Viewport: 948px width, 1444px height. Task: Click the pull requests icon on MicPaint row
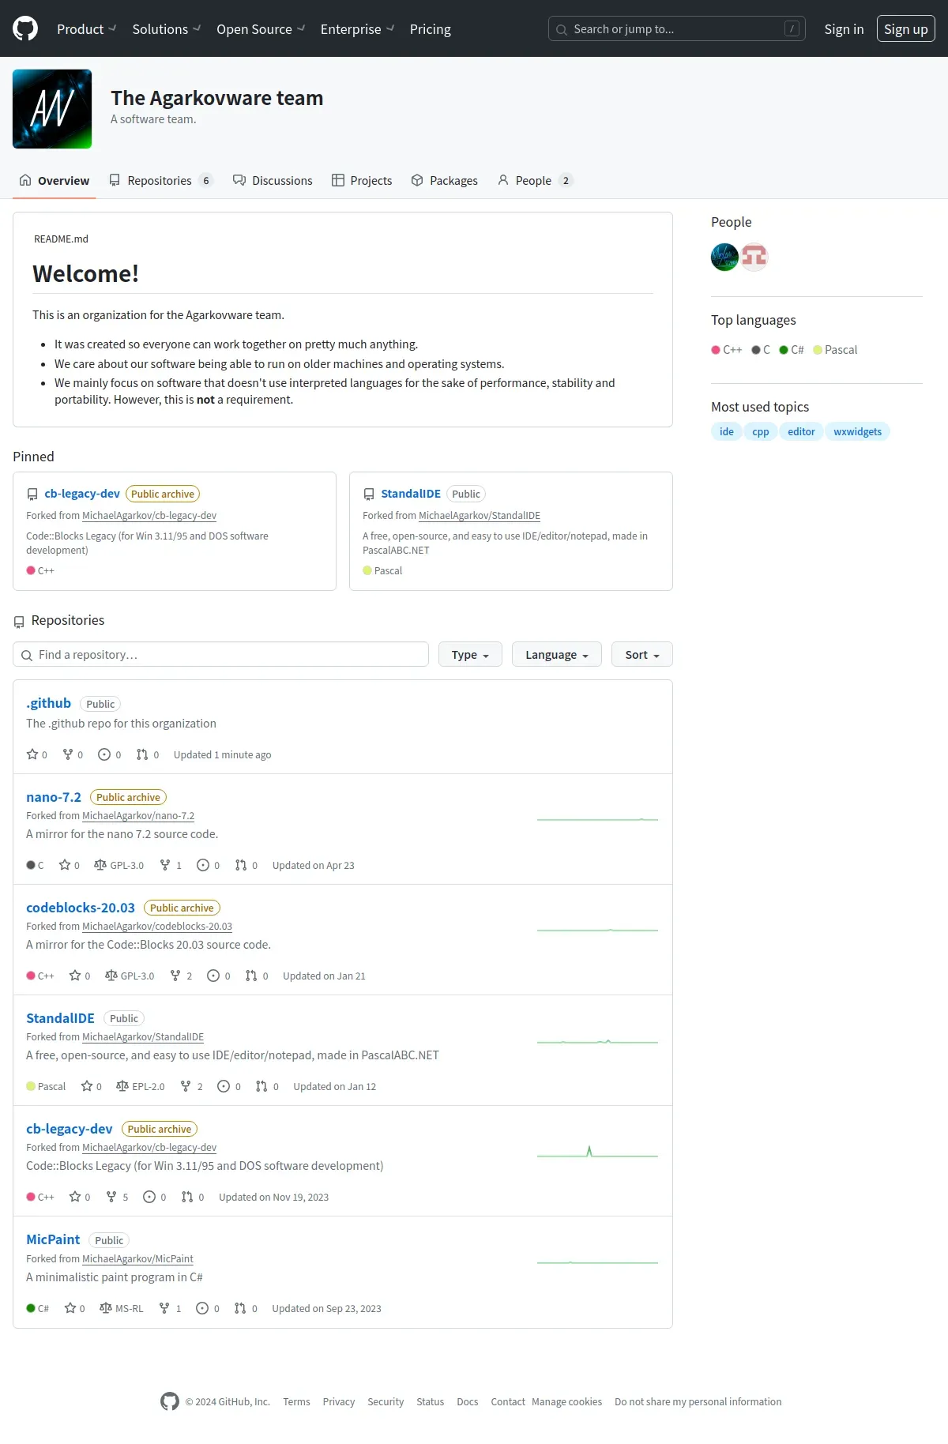pos(240,1308)
